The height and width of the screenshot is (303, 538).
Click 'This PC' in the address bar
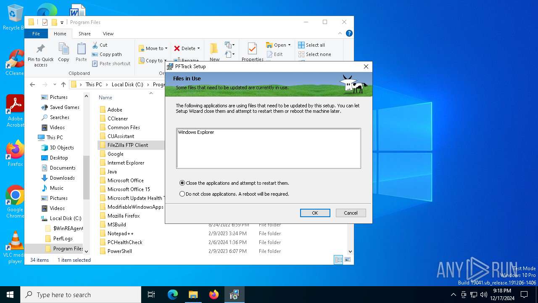[94, 85]
